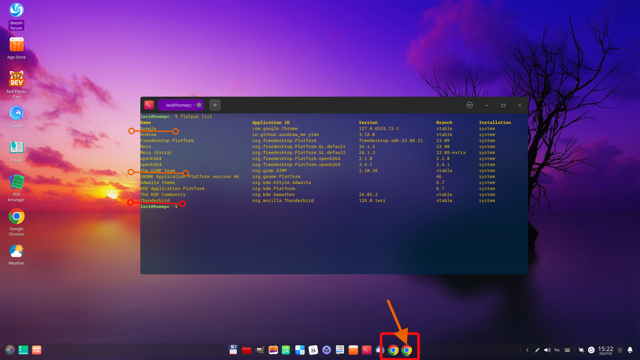
Task: Click the terminal app icon in the title bar
Action: 149,105
